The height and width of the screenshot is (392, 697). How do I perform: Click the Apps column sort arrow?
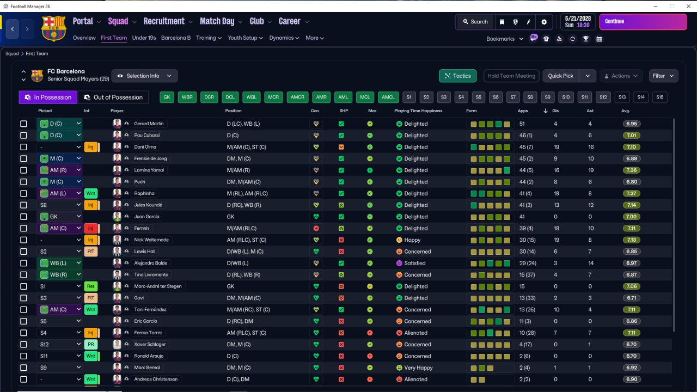point(546,111)
